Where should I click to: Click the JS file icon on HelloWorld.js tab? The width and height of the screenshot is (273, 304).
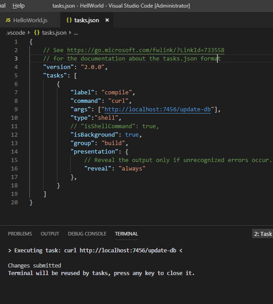[x=8, y=20]
